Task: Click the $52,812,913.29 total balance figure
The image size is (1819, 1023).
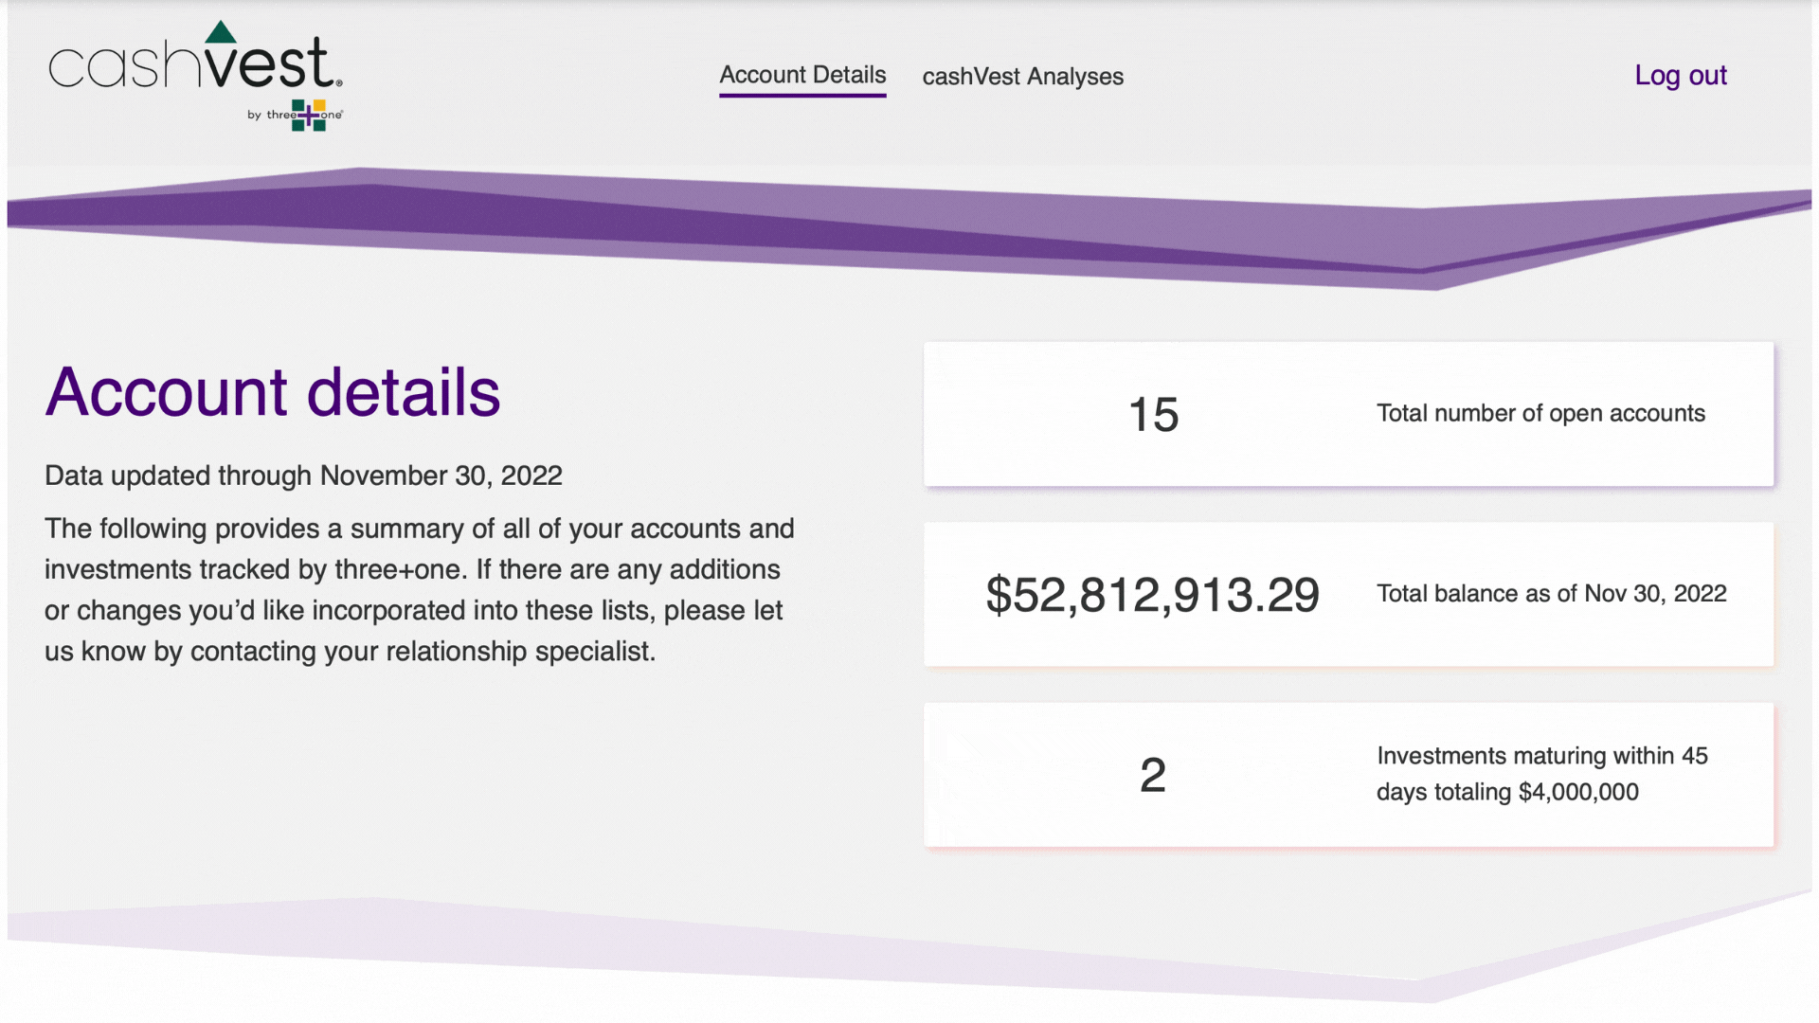Action: click(x=1153, y=595)
